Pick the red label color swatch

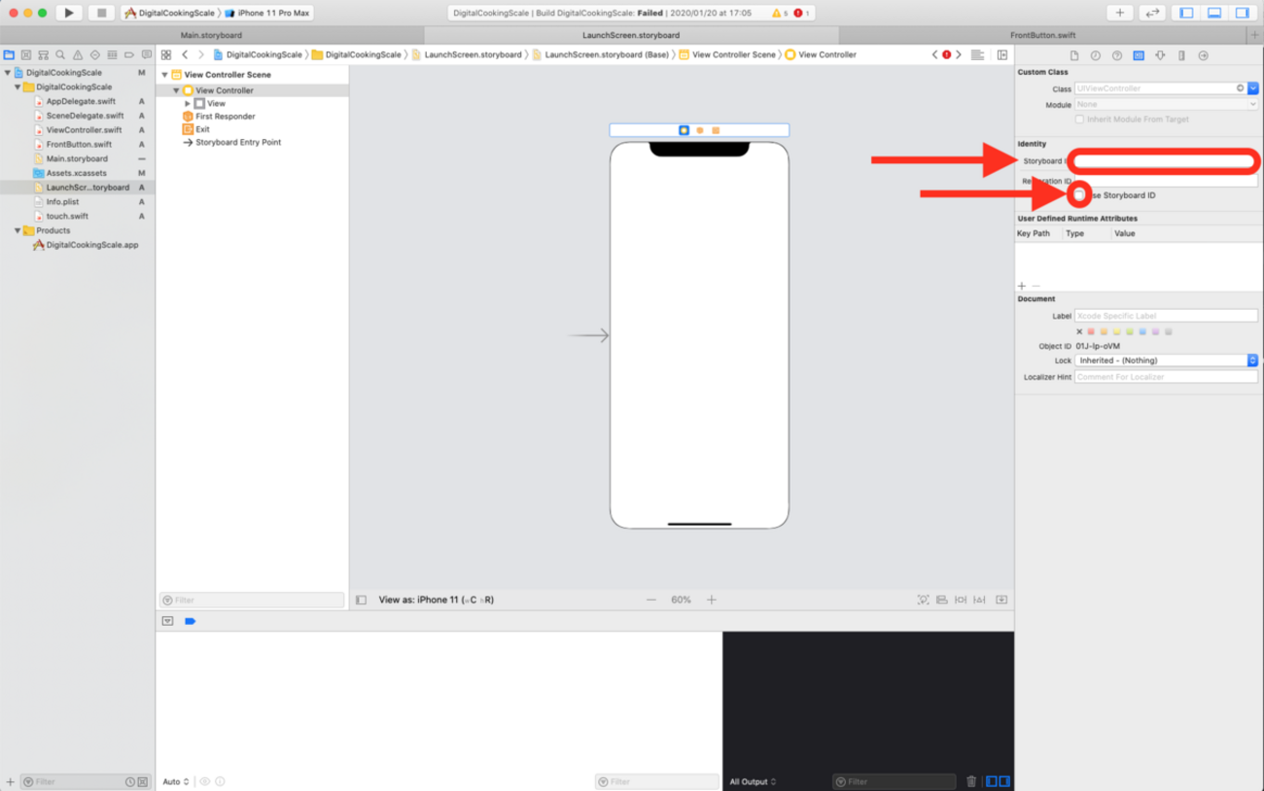coord(1091,331)
